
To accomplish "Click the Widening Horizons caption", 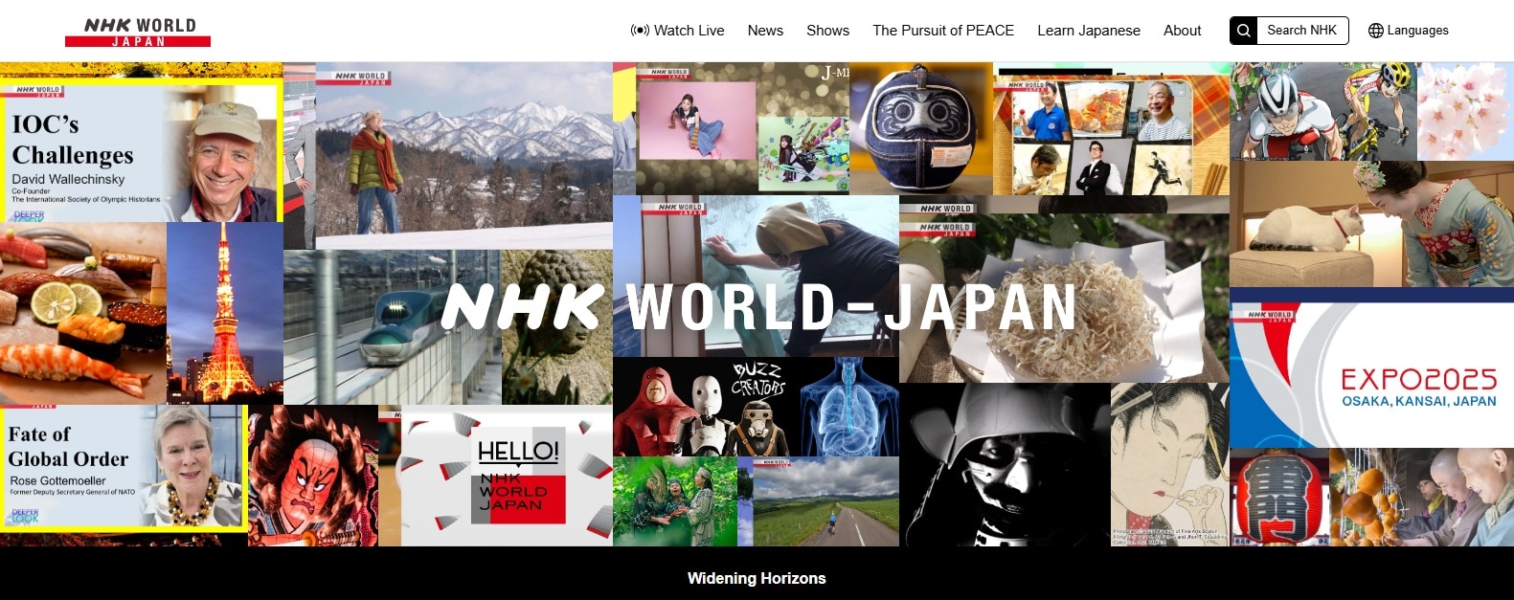I will (757, 578).
